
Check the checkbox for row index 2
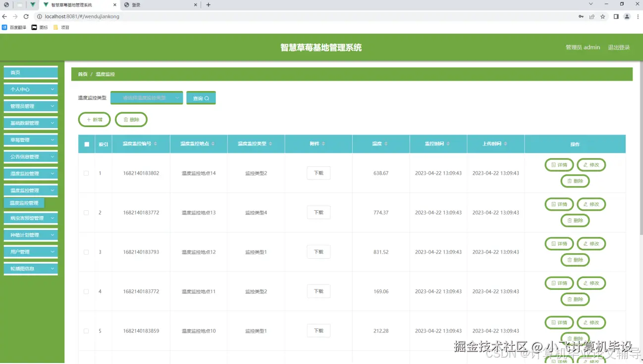(x=86, y=213)
